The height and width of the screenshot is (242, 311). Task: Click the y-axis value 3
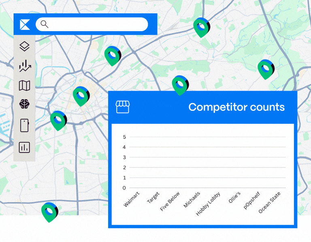[x=124, y=157]
